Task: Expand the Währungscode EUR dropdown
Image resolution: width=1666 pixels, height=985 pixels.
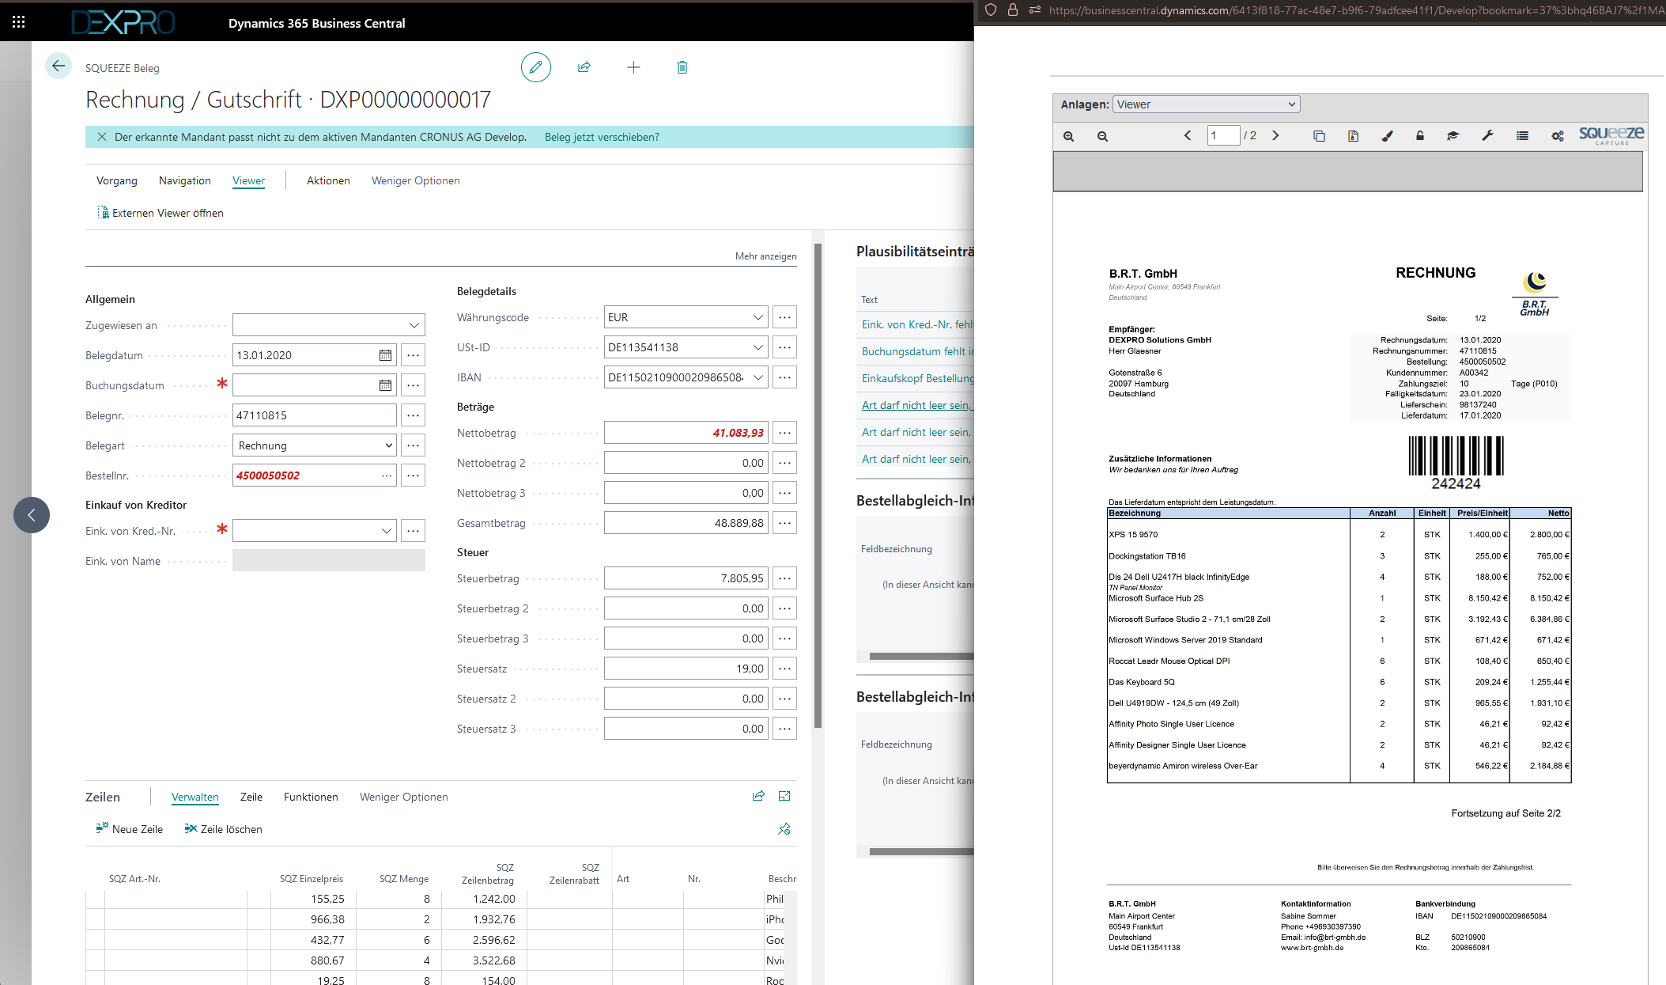Action: coord(757,317)
